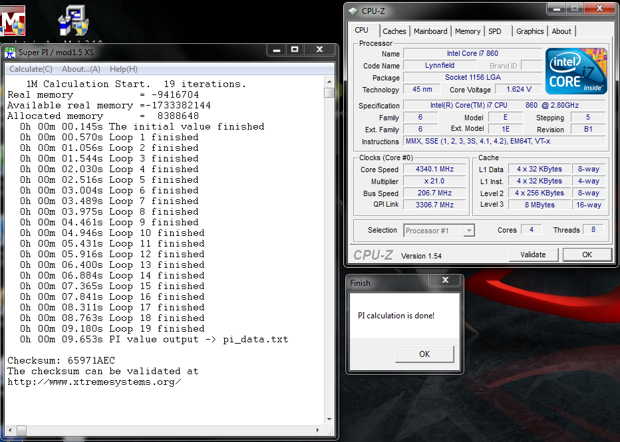620x442 pixels.
Task: Click the Revision value 'B1'
Action: point(588,129)
